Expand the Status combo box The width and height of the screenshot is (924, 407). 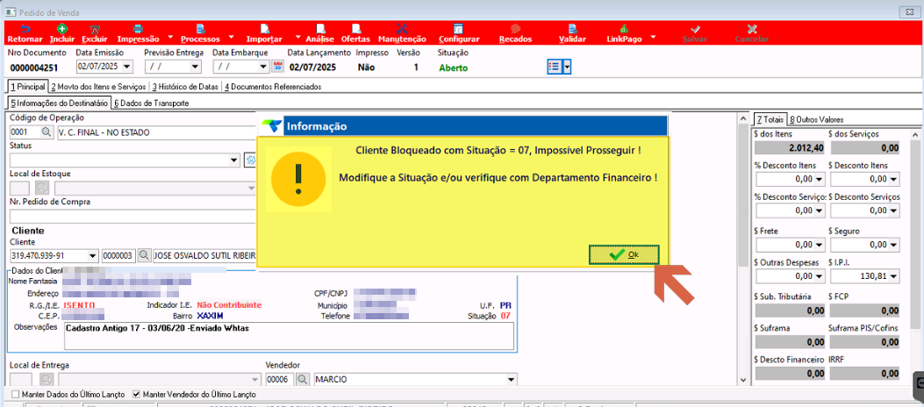pos(235,160)
